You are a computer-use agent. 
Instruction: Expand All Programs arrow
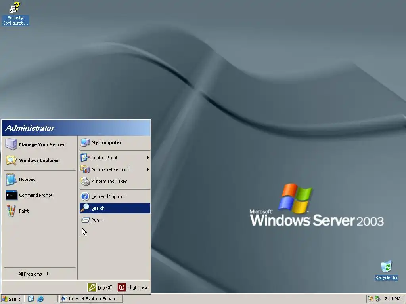point(48,274)
